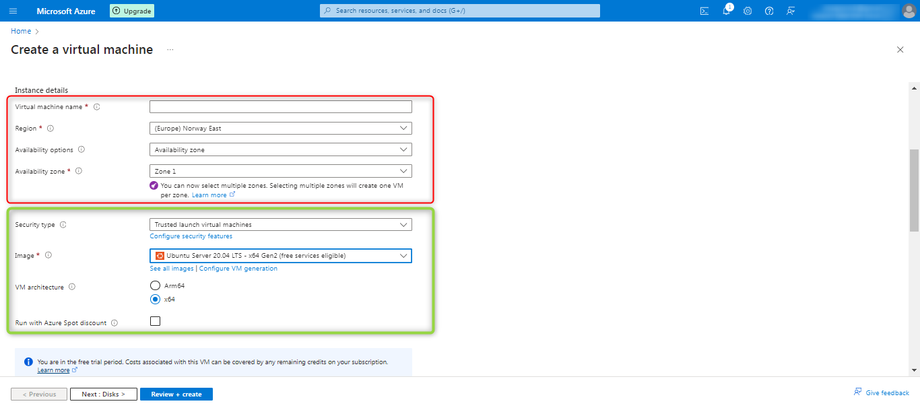This screenshot has width=920, height=414.
Task: Show info tooltip for Security type
Action: (x=63, y=225)
